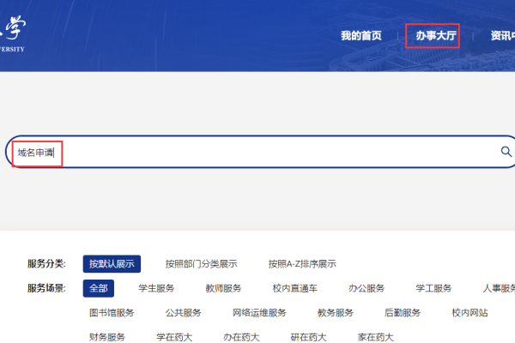Filter by 网络运维服务
Image resolution: width=515 pixels, height=343 pixels.
click(x=259, y=312)
